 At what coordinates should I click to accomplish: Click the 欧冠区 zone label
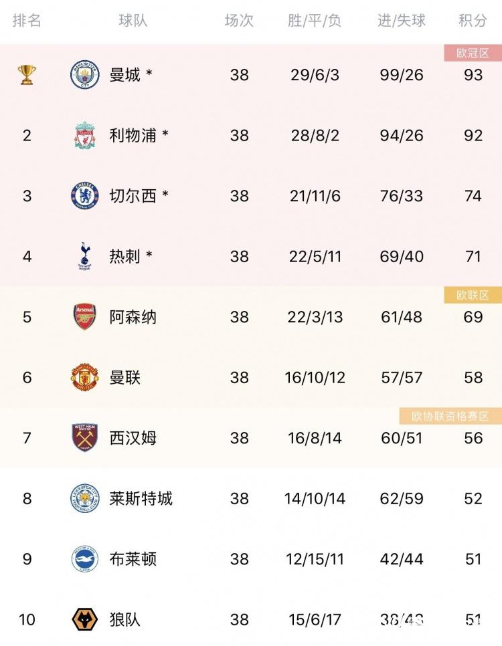(473, 53)
